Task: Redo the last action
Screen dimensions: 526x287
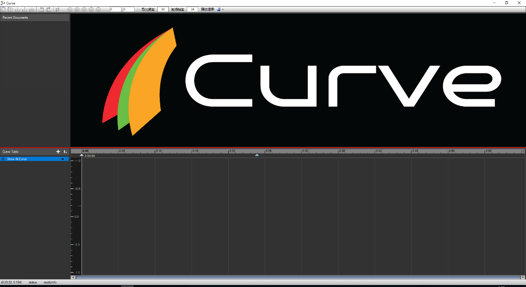Action: point(49,9)
